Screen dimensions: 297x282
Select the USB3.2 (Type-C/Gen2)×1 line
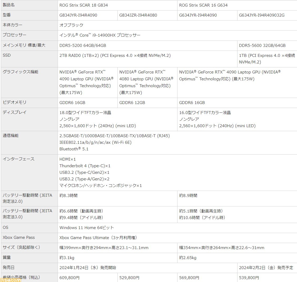click(x=84, y=172)
